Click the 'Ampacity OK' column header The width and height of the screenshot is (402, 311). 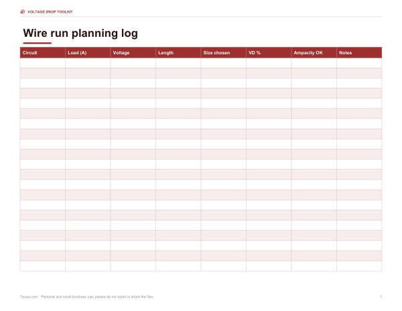[x=314, y=52]
